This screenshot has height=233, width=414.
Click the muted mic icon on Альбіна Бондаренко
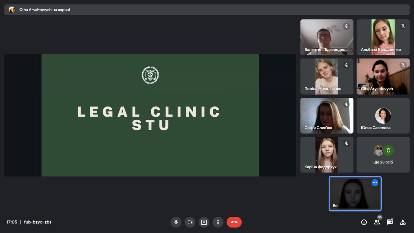[403, 26]
